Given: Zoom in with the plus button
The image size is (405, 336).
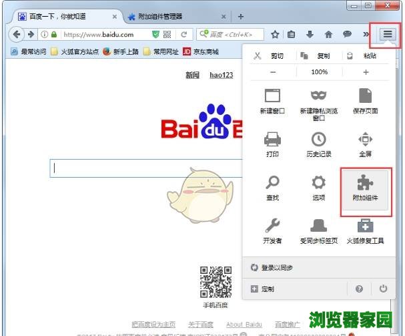Looking at the screenshot, I should tap(366, 72).
